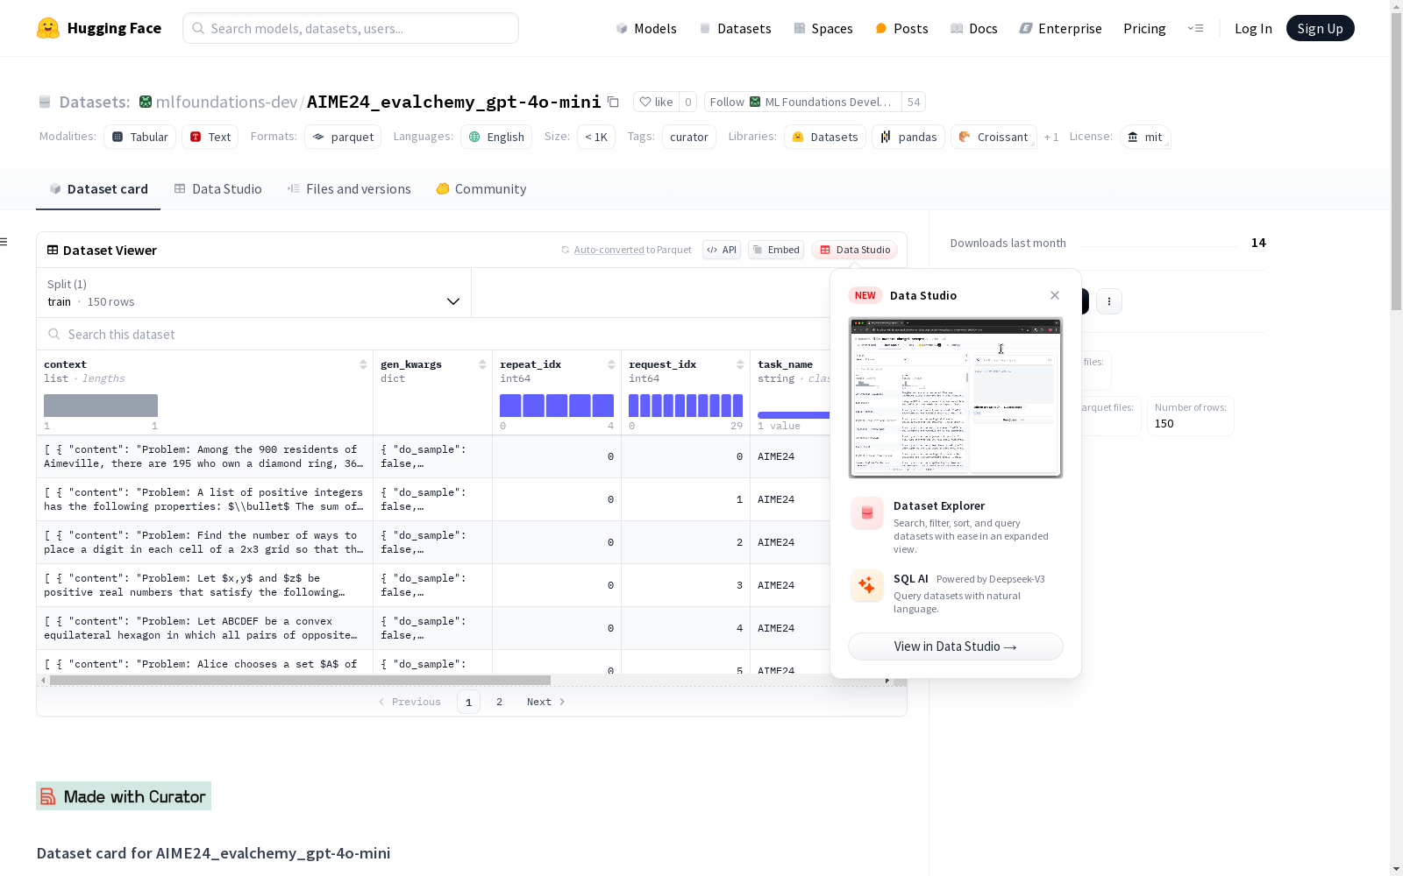Open the Community tab
Image resolution: width=1403 pixels, height=876 pixels.
pos(481,189)
